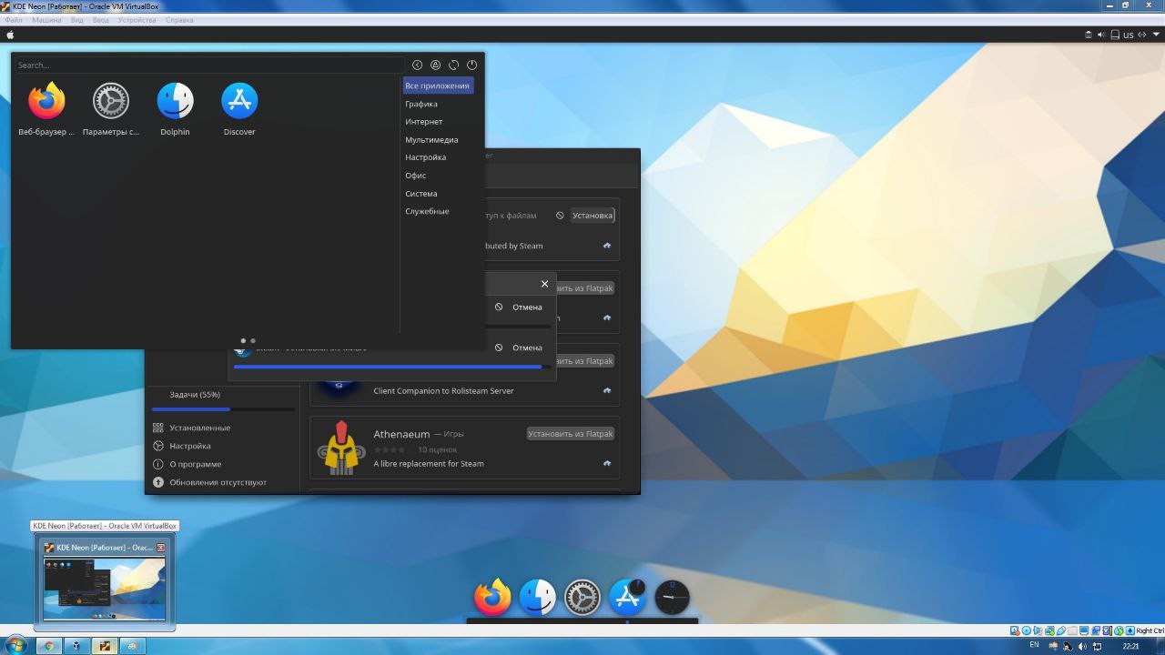
Task: Open VirtualBox "Машина" menu
Action: click(46, 20)
